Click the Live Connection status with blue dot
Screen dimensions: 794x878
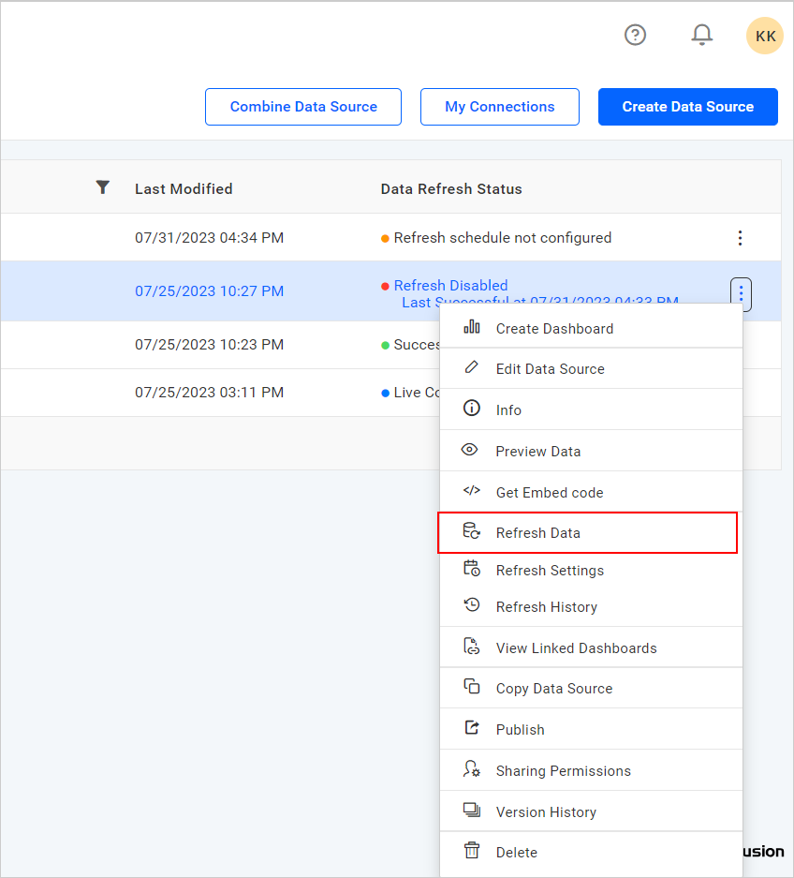click(410, 393)
